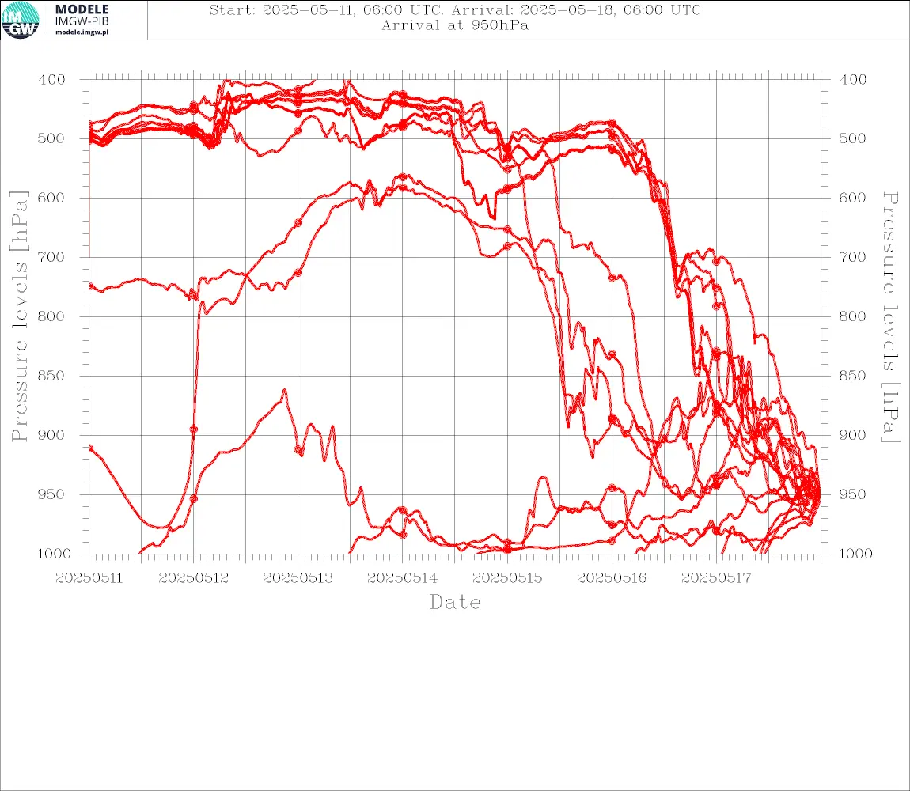
Task: Click the left axis 900 label
Action: pyautogui.click(x=51, y=435)
